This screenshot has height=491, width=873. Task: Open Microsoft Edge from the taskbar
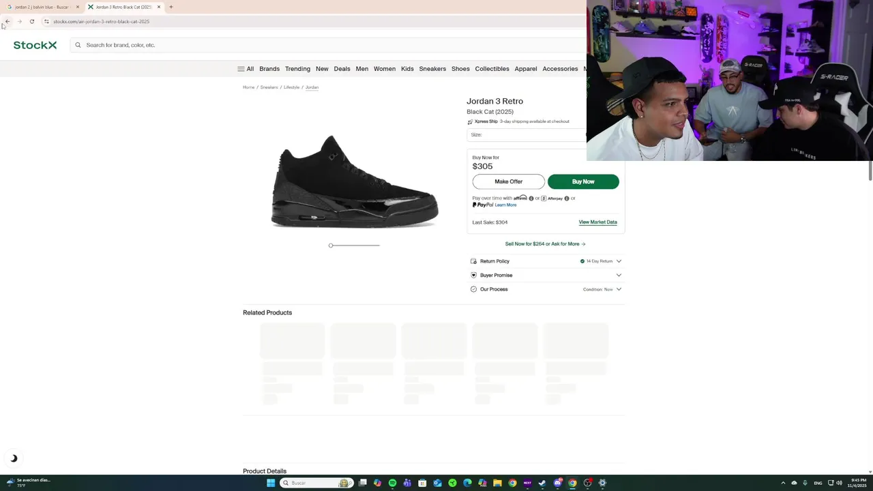[467, 483]
